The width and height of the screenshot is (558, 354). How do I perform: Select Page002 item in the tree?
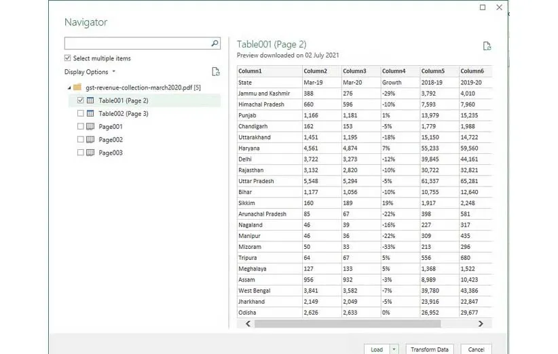(x=111, y=140)
